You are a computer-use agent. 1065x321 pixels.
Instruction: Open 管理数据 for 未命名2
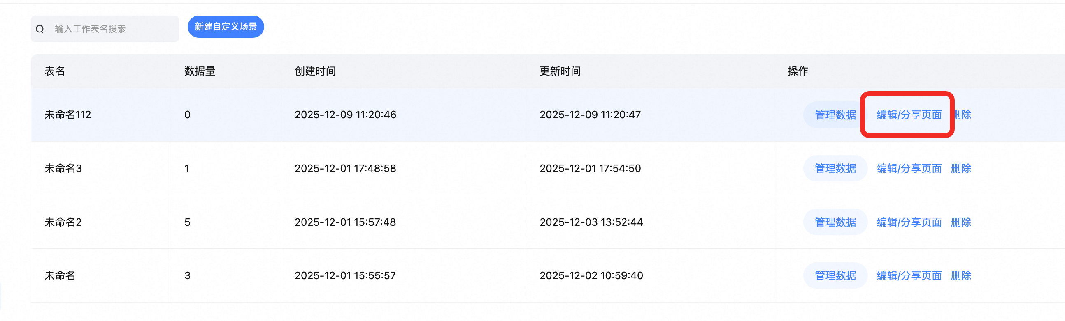point(835,222)
